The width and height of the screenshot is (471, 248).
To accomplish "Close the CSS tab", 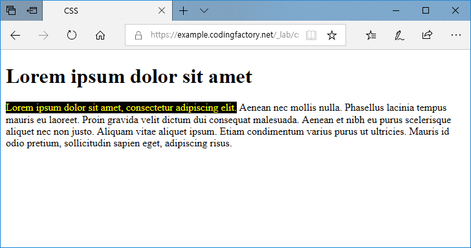I will pos(162,10).
